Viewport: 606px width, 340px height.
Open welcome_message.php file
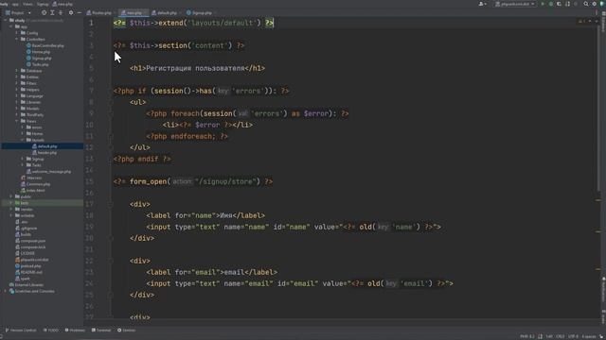pyautogui.click(x=48, y=172)
